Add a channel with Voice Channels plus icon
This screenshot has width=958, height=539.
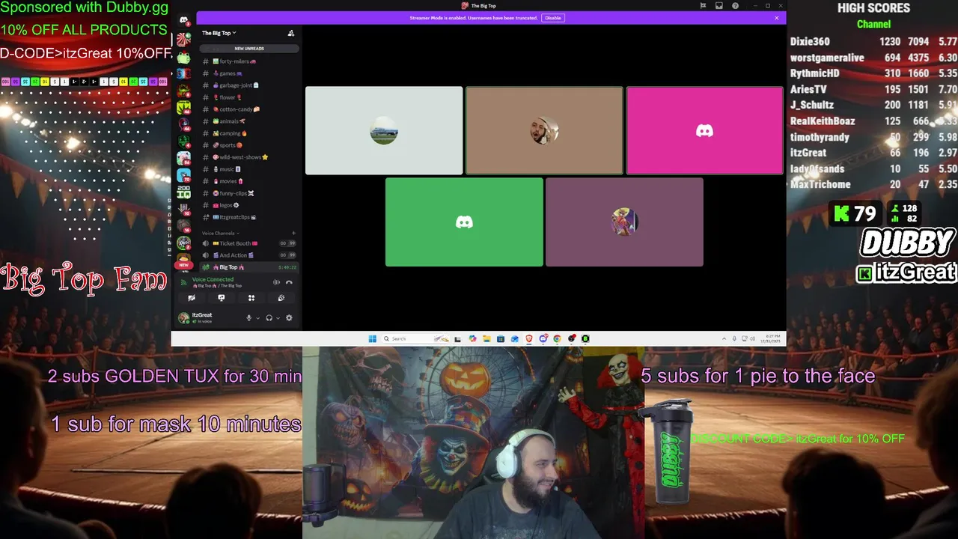(x=293, y=233)
